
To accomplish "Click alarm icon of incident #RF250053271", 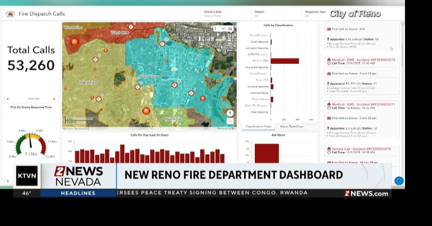I will pyautogui.click(x=329, y=105).
